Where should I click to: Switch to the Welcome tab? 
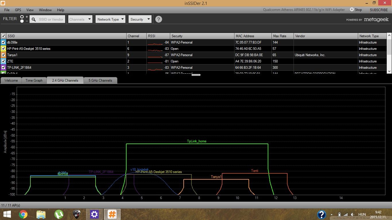point(11,80)
